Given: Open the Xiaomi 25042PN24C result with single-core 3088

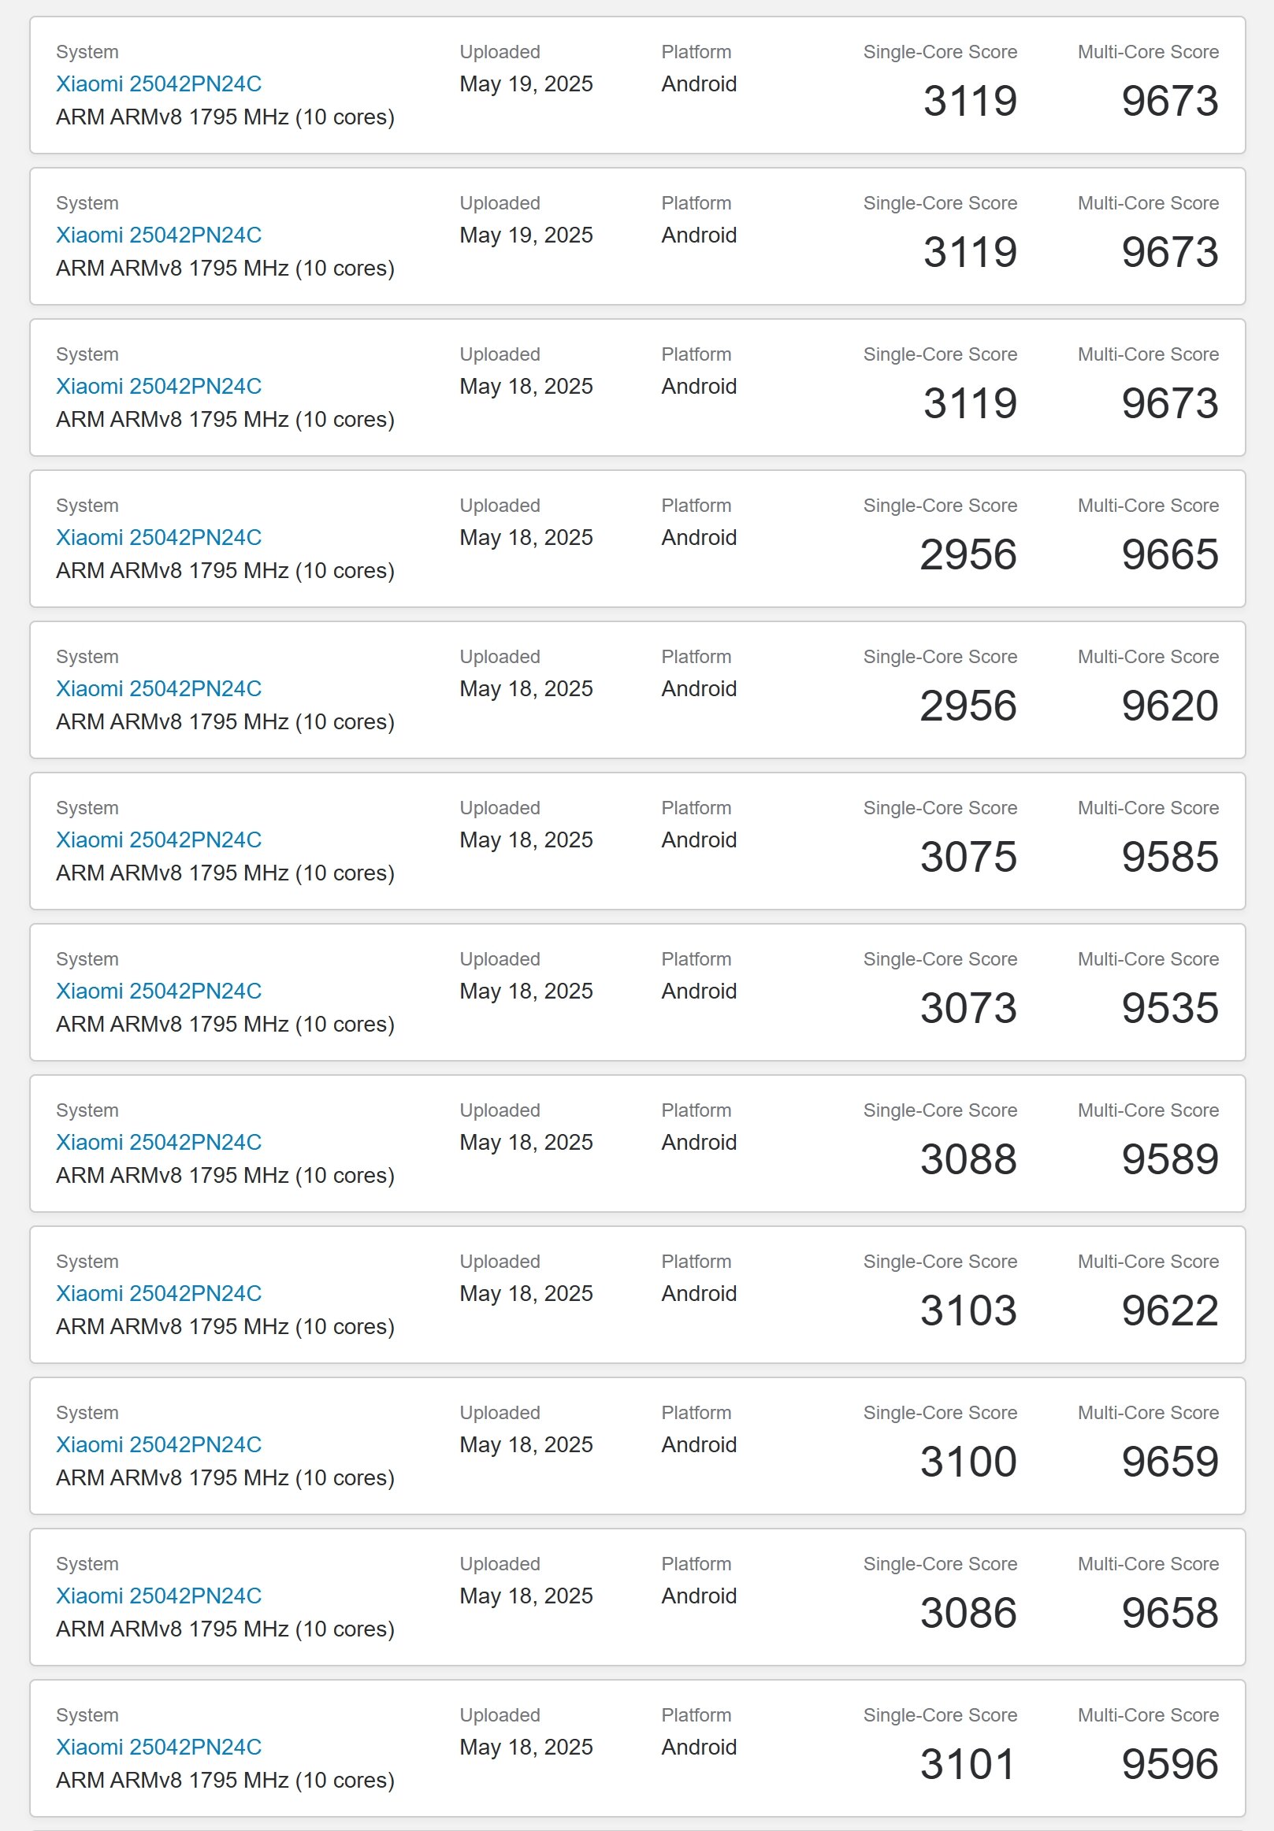Looking at the screenshot, I should 158,1143.
